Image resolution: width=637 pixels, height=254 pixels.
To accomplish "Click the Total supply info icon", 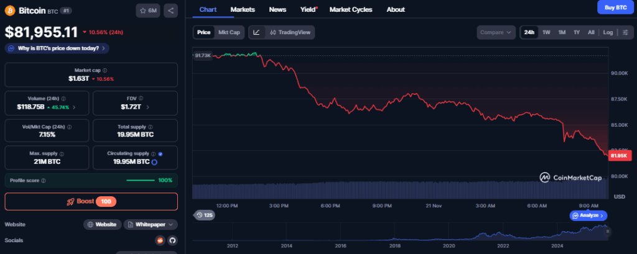I will (151, 127).
